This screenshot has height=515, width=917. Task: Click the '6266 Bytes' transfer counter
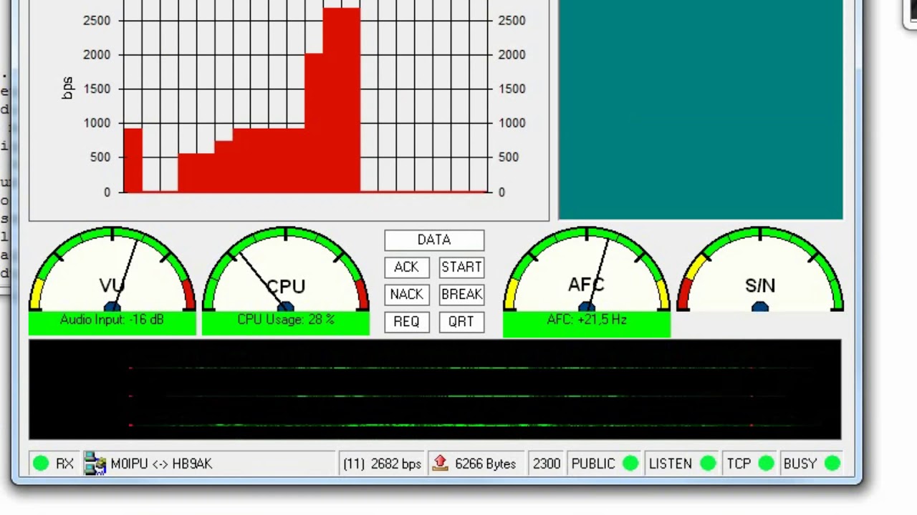(x=485, y=463)
